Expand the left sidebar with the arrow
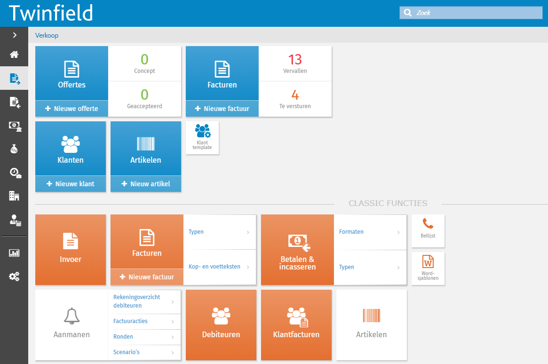The image size is (548, 364). point(14,35)
